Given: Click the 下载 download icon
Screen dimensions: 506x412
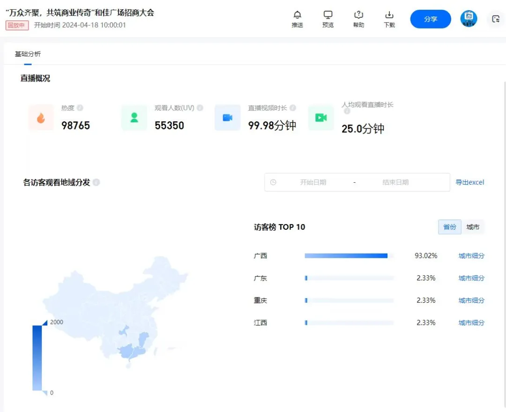Looking at the screenshot, I should 389,15.
